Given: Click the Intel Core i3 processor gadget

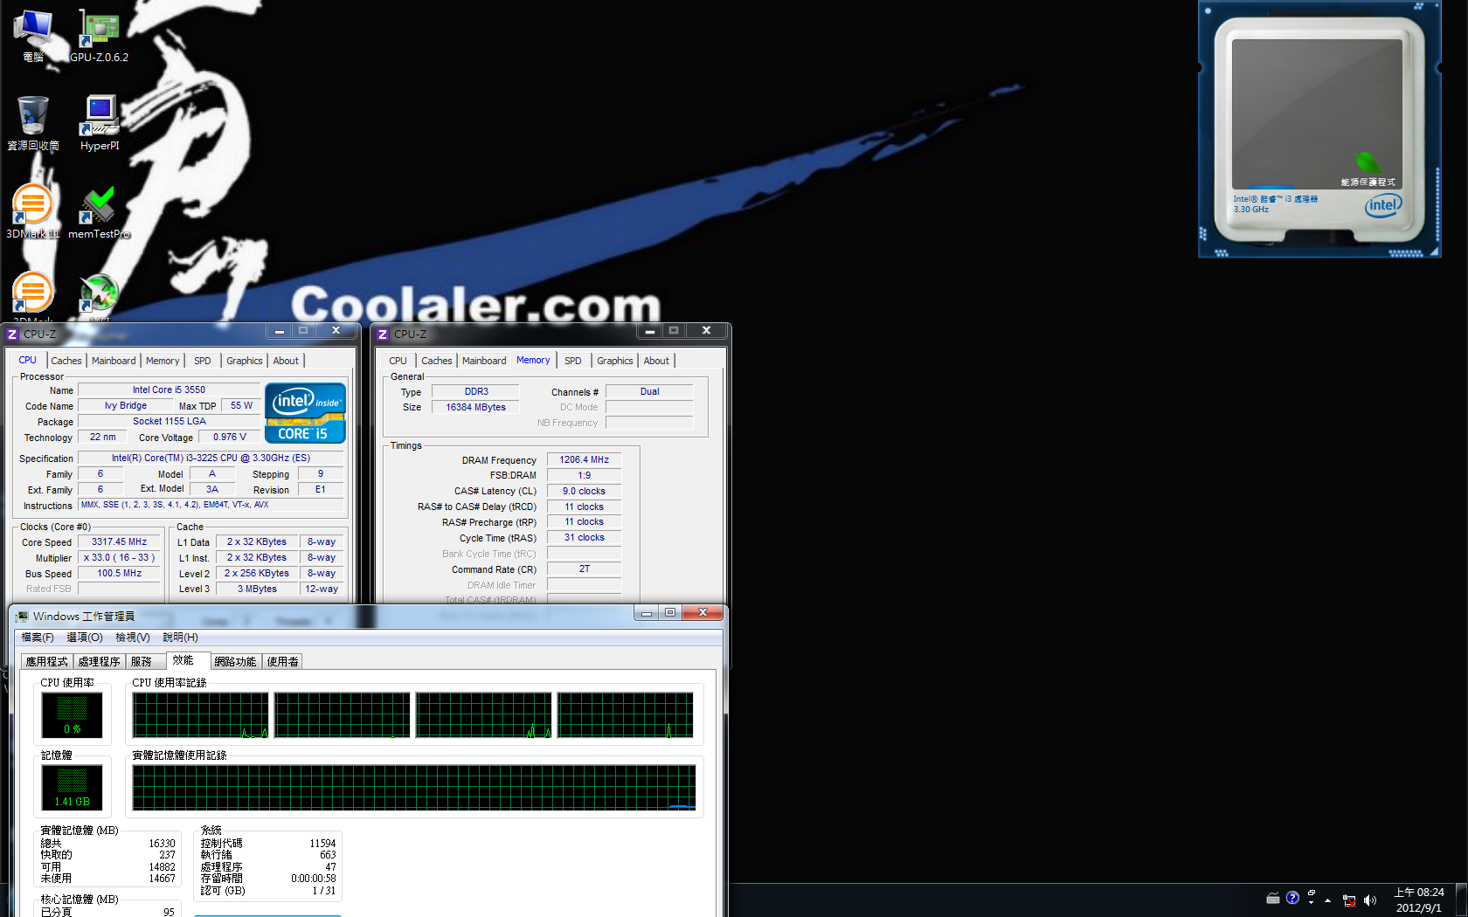Looking at the screenshot, I should click(1319, 129).
